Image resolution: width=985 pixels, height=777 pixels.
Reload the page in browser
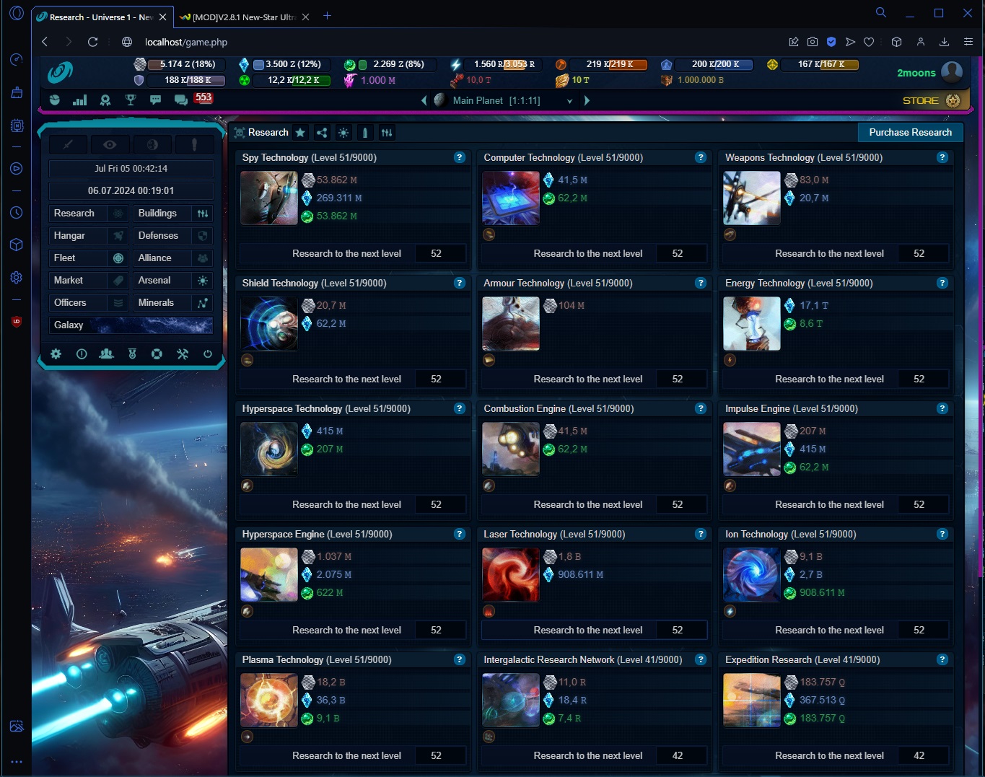92,42
